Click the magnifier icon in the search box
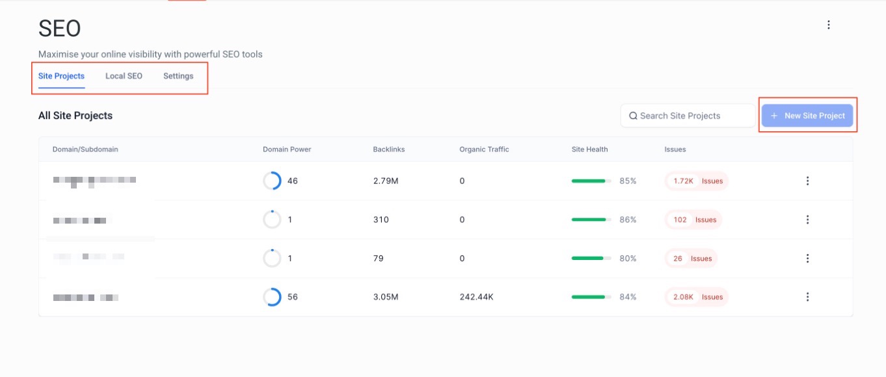This screenshot has height=377, width=886. (633, 116)
